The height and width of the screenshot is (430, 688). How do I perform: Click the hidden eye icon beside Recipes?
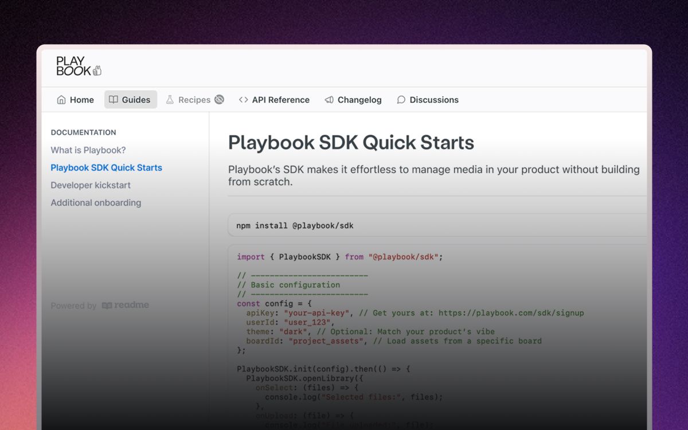219,100
